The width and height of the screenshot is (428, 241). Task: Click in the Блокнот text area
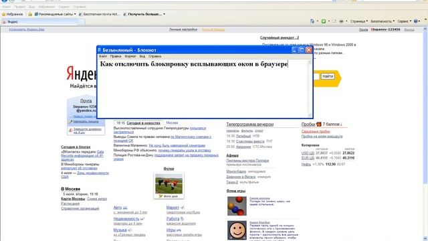(203, 88)
